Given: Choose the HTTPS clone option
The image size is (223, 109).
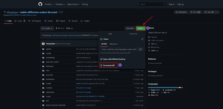Looking at the screenshot, I should tap(104, 44).
